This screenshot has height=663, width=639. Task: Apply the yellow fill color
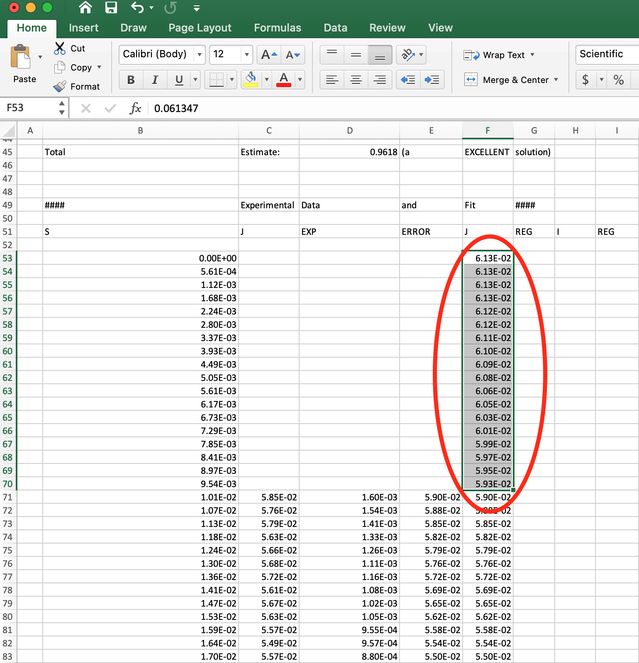[251, 80]
